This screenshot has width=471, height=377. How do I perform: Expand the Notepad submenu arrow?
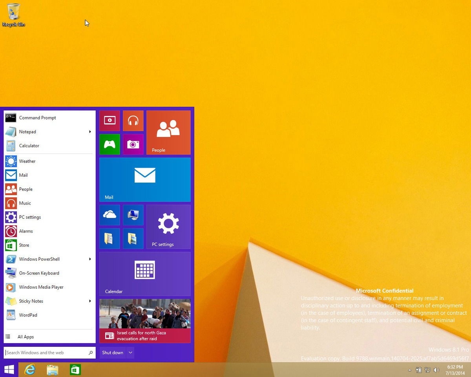90,132
